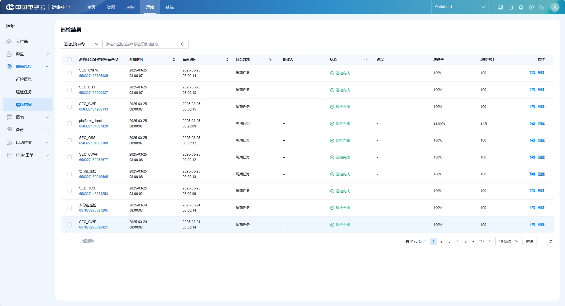Click the 云产品 sidebar icon
This screenshot has height=306, width=565.
pyautogui.click(x=9, y=41)
